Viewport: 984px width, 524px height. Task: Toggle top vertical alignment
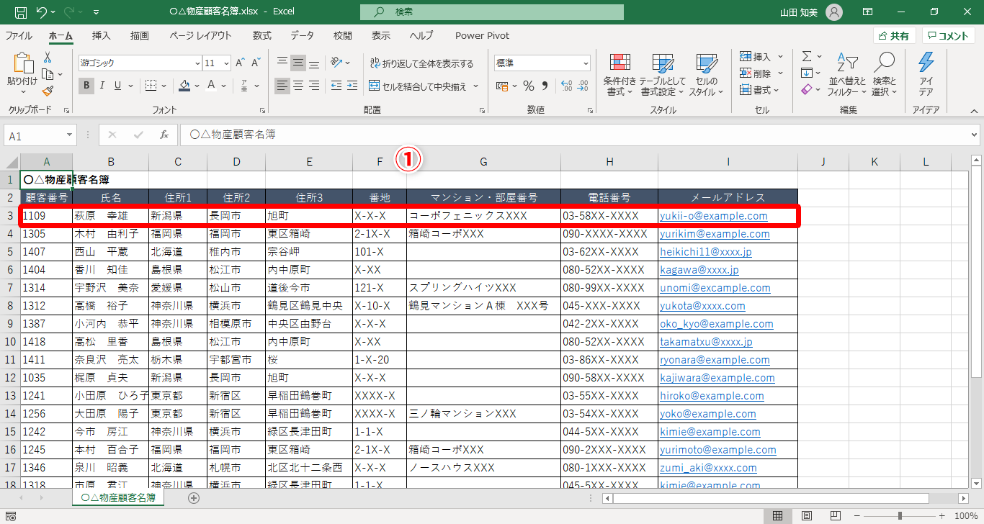(282, 63)
